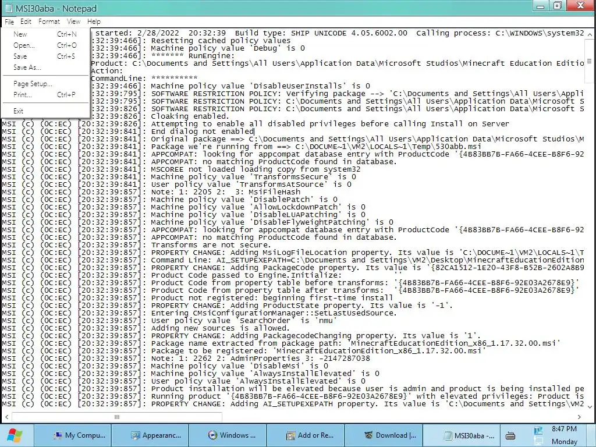
Task: Click the horizontal scrollbar left arrow
Action: click(6, 417)
